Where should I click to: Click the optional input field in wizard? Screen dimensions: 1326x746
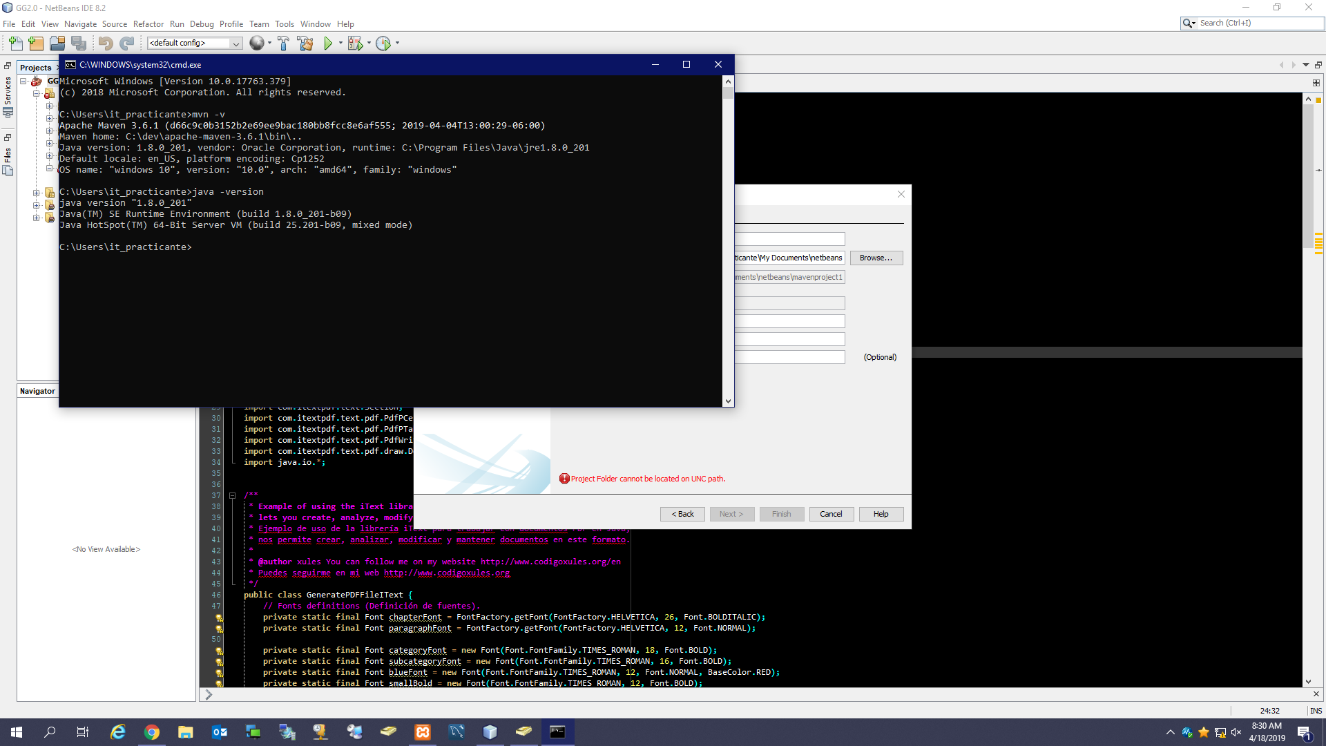789,357
